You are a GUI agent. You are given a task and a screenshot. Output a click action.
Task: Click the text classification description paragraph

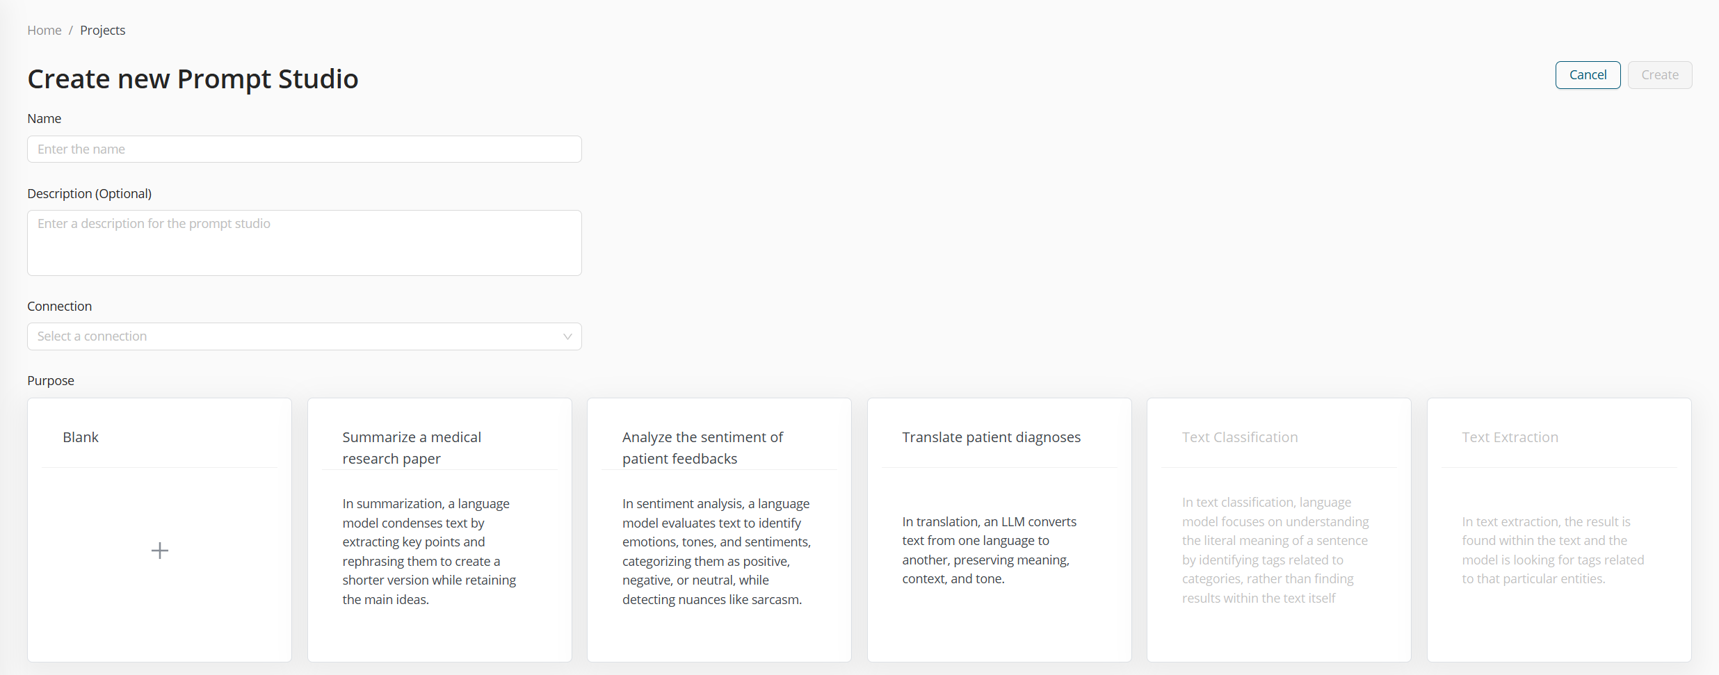coord(1275,550)
